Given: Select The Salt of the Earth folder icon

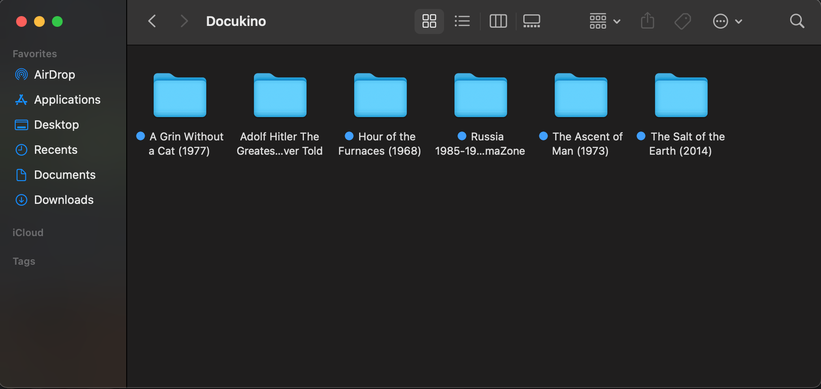Looking at the screenshot, I should click(x=681, y=95).
